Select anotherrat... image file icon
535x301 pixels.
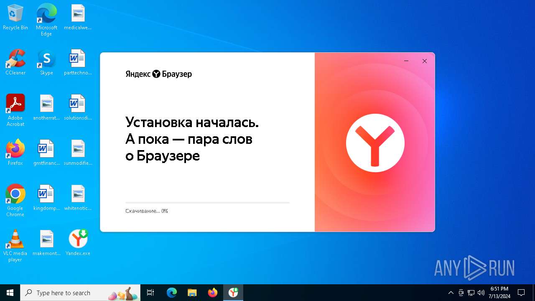pyautogui.click(x=46, y=107)
